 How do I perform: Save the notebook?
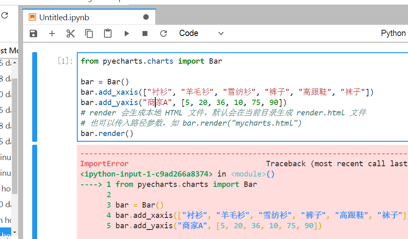tap(33, 33)
